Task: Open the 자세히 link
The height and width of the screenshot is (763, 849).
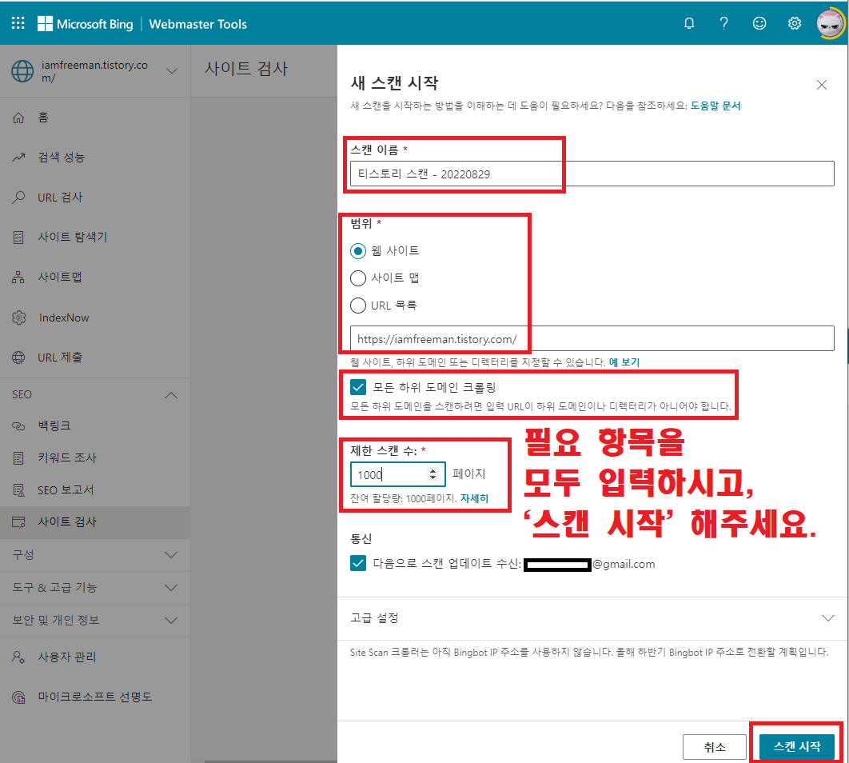Action: 474,498
